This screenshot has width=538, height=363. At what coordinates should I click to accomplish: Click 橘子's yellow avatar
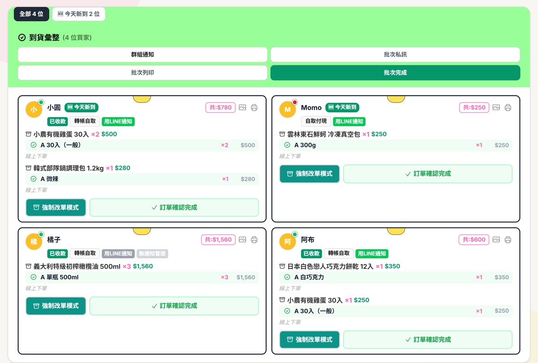[34, 242]
